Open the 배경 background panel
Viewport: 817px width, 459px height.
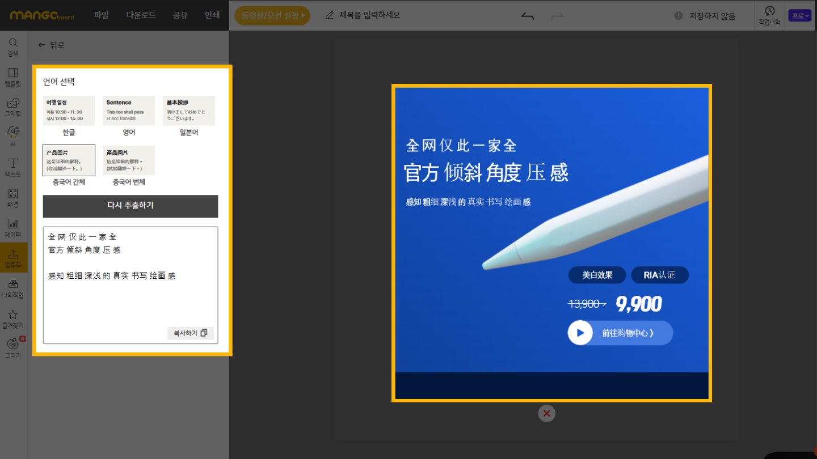(x=13, y=198)
